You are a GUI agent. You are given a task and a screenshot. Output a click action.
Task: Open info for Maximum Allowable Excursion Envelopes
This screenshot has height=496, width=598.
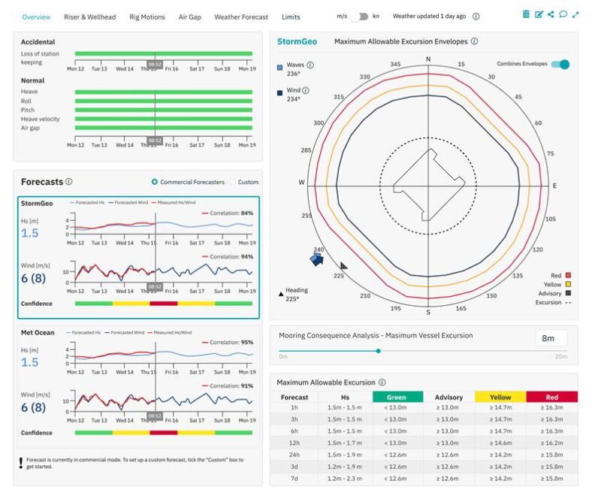click(474, 42)
